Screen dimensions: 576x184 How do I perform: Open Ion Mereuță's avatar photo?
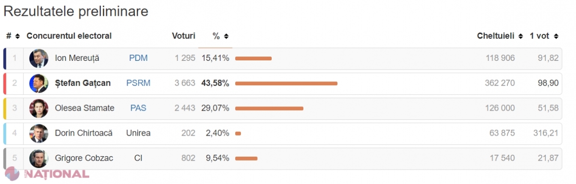click(38, 58)
